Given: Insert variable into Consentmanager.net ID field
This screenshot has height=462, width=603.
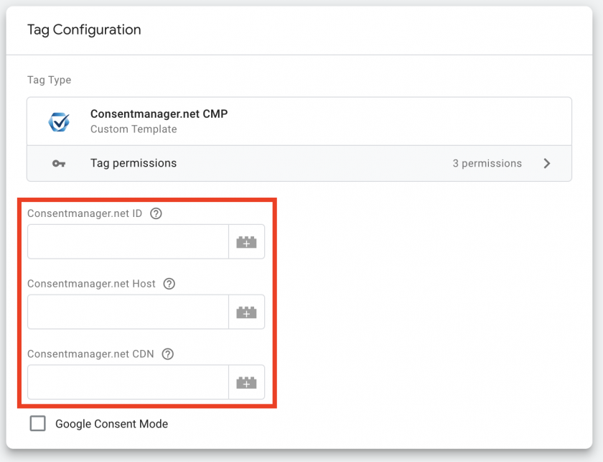Looking at the screenshot, I should [246, 242].
